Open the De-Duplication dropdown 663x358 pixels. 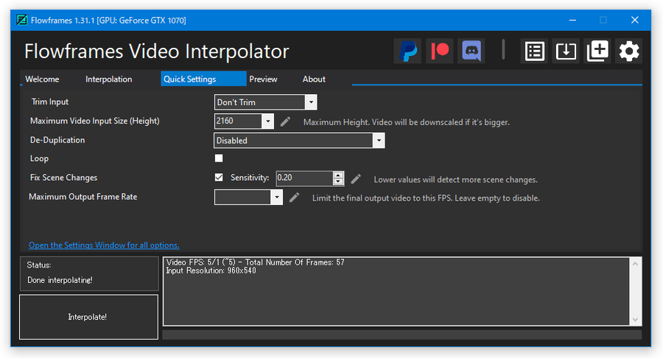[x=379, y=140]
